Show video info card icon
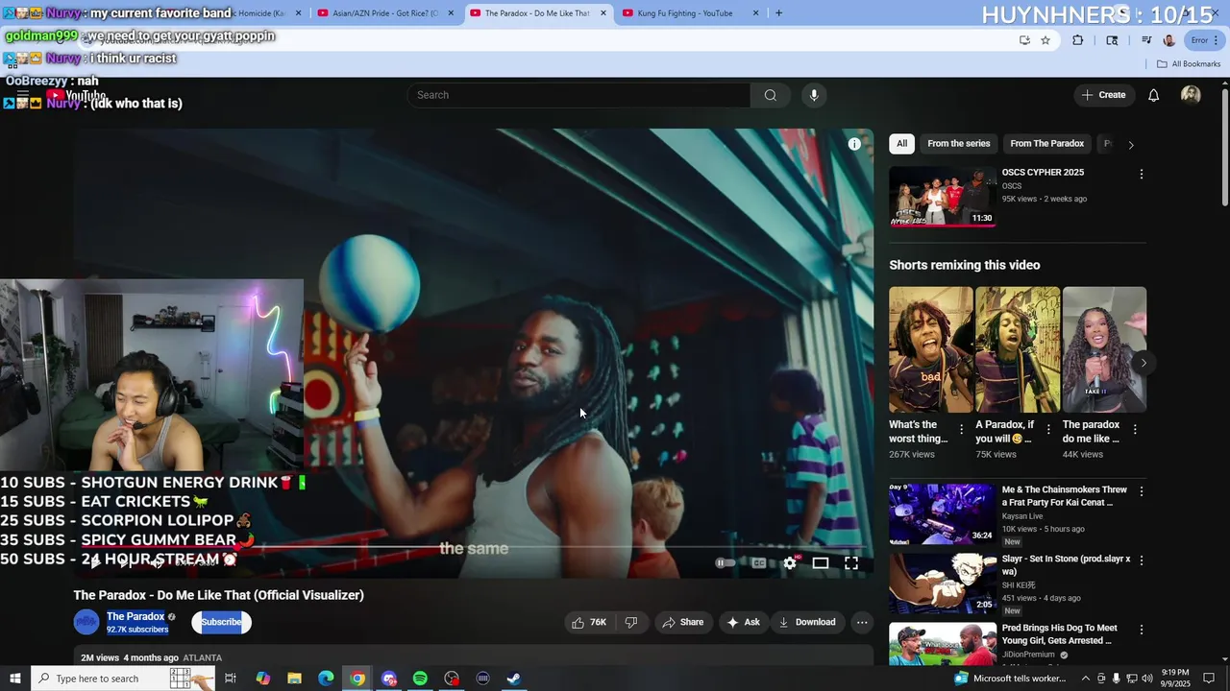The image size is (1230, 691). click(854, 144)
